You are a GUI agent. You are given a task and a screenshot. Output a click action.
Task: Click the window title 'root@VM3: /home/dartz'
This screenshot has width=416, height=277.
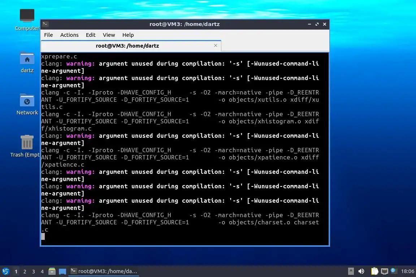pyautogui.click(x=185, y=24)
